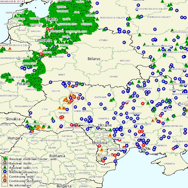Click the VOLYN region label
The width and height of the screenshot is (188, 188).
(56, 91)
